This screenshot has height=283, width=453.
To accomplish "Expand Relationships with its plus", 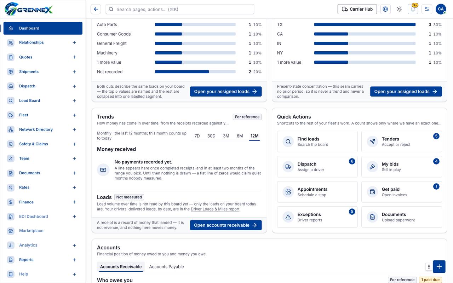I will coord(74,42).
